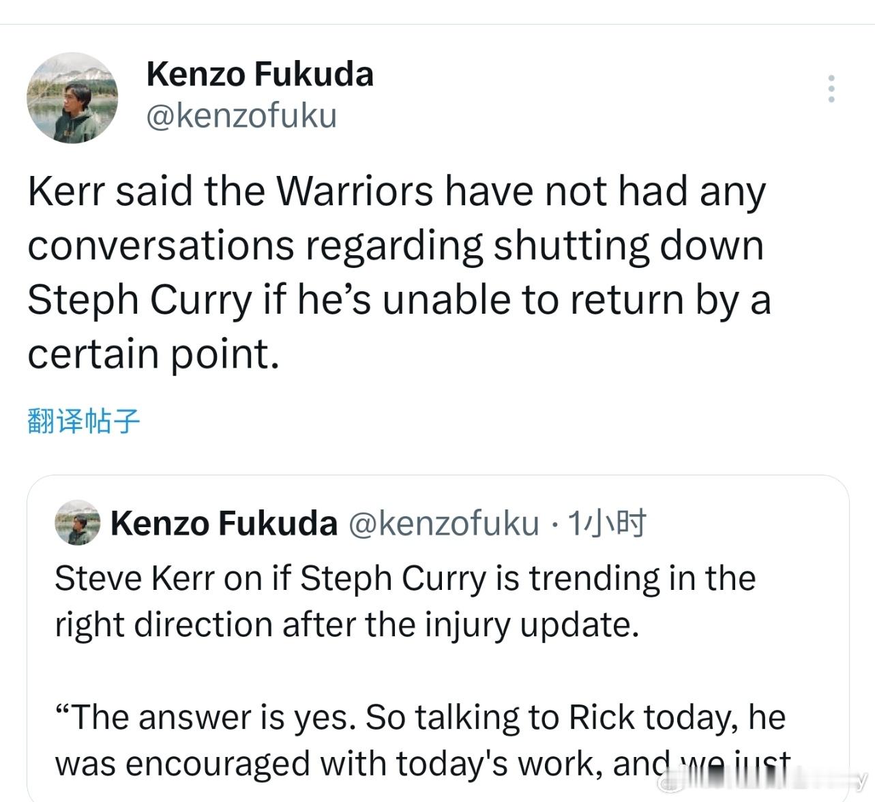Image resolution: width=875 pixels, height=802 pixels.
Task: Click quoted line "right direction after the injury update."
Action: point(346,624)
